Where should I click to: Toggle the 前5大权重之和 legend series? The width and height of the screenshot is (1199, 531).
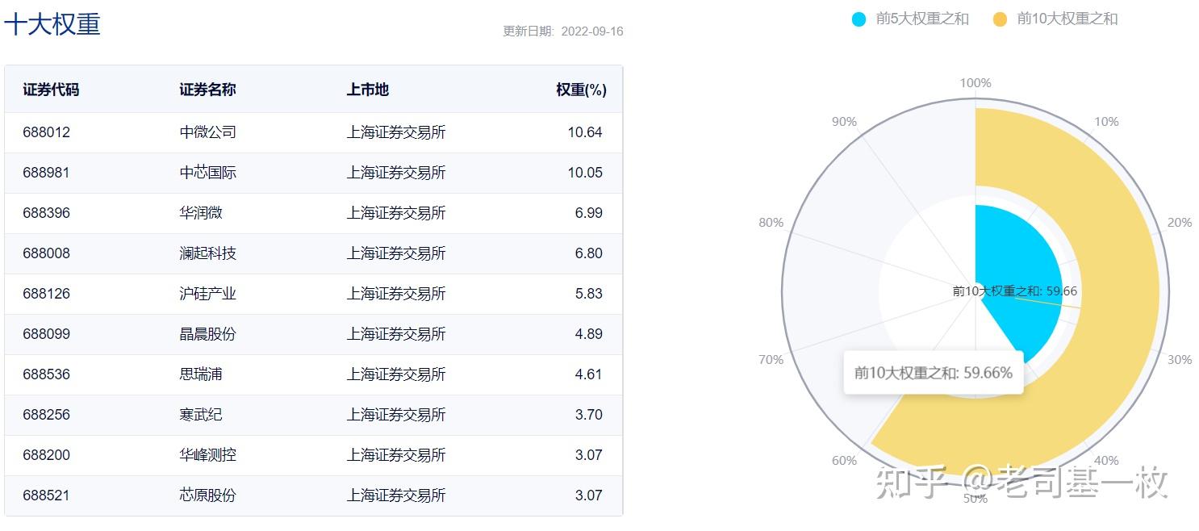pos(911,19)
